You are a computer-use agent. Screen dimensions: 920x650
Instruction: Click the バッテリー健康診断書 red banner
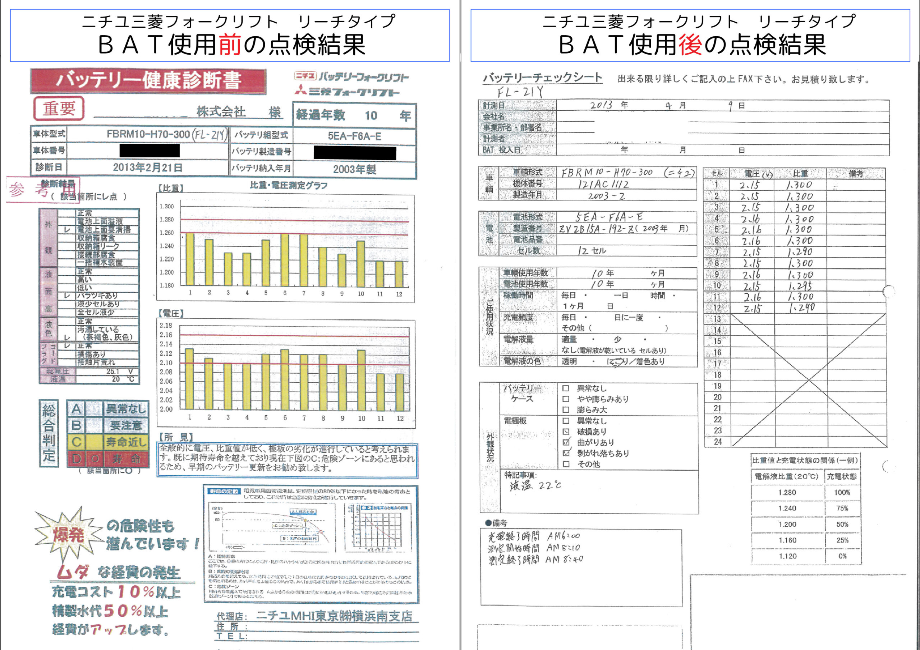[148, 81]
